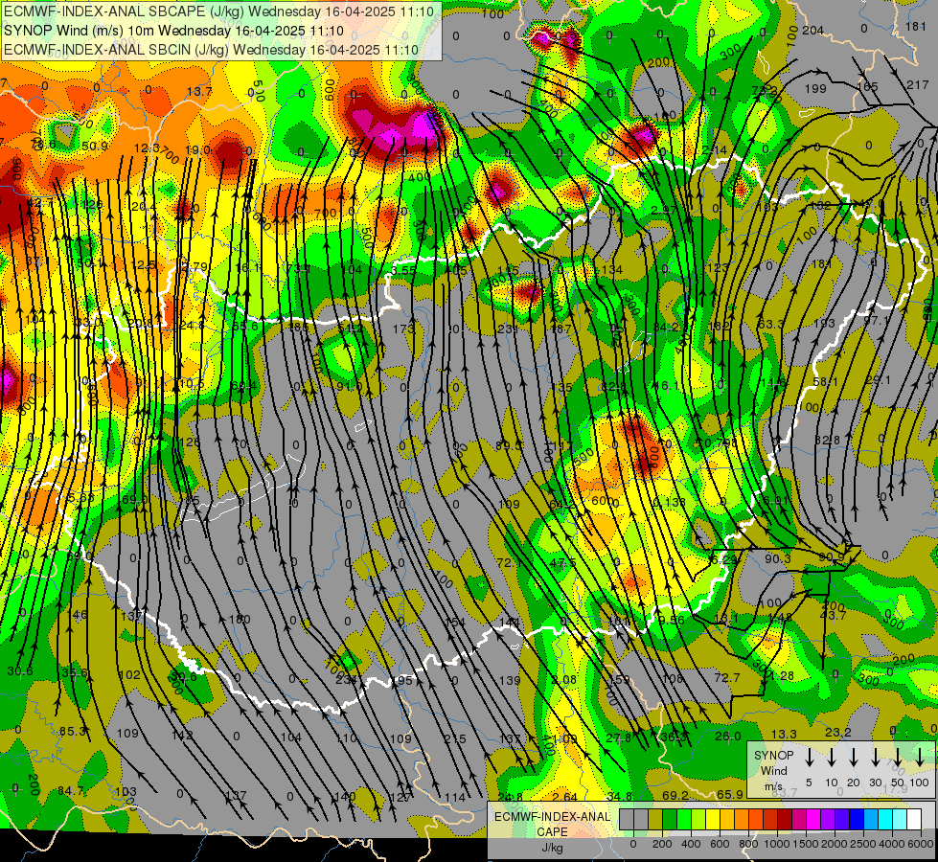This screenshot has width=938, height=862.
Task: Click the map value 146
Action: point(78,614)
